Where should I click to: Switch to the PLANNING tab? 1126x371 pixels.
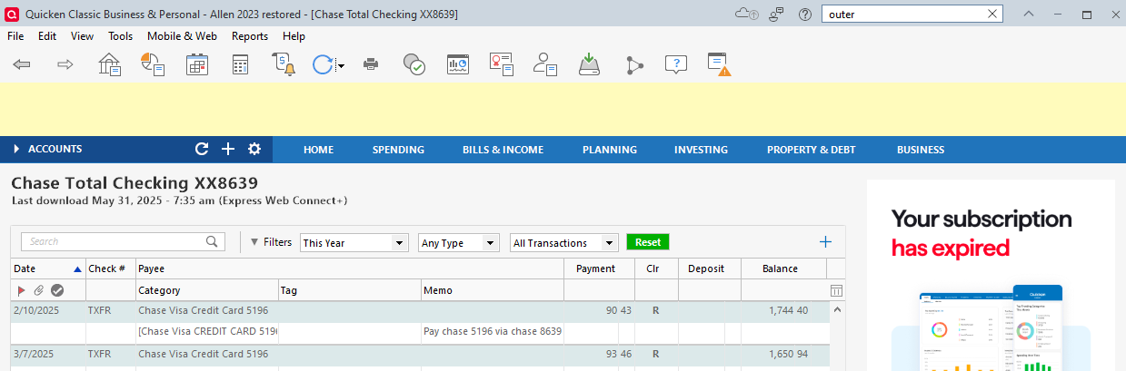[609, 150]
